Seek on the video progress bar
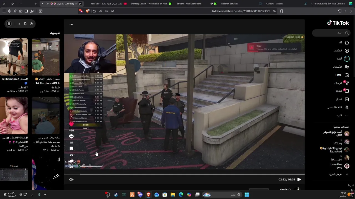Viewport: 355px width, 199px height. point(184,174)
